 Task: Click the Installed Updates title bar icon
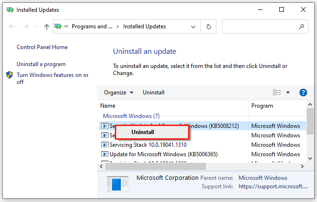click(x=10, y=10)
